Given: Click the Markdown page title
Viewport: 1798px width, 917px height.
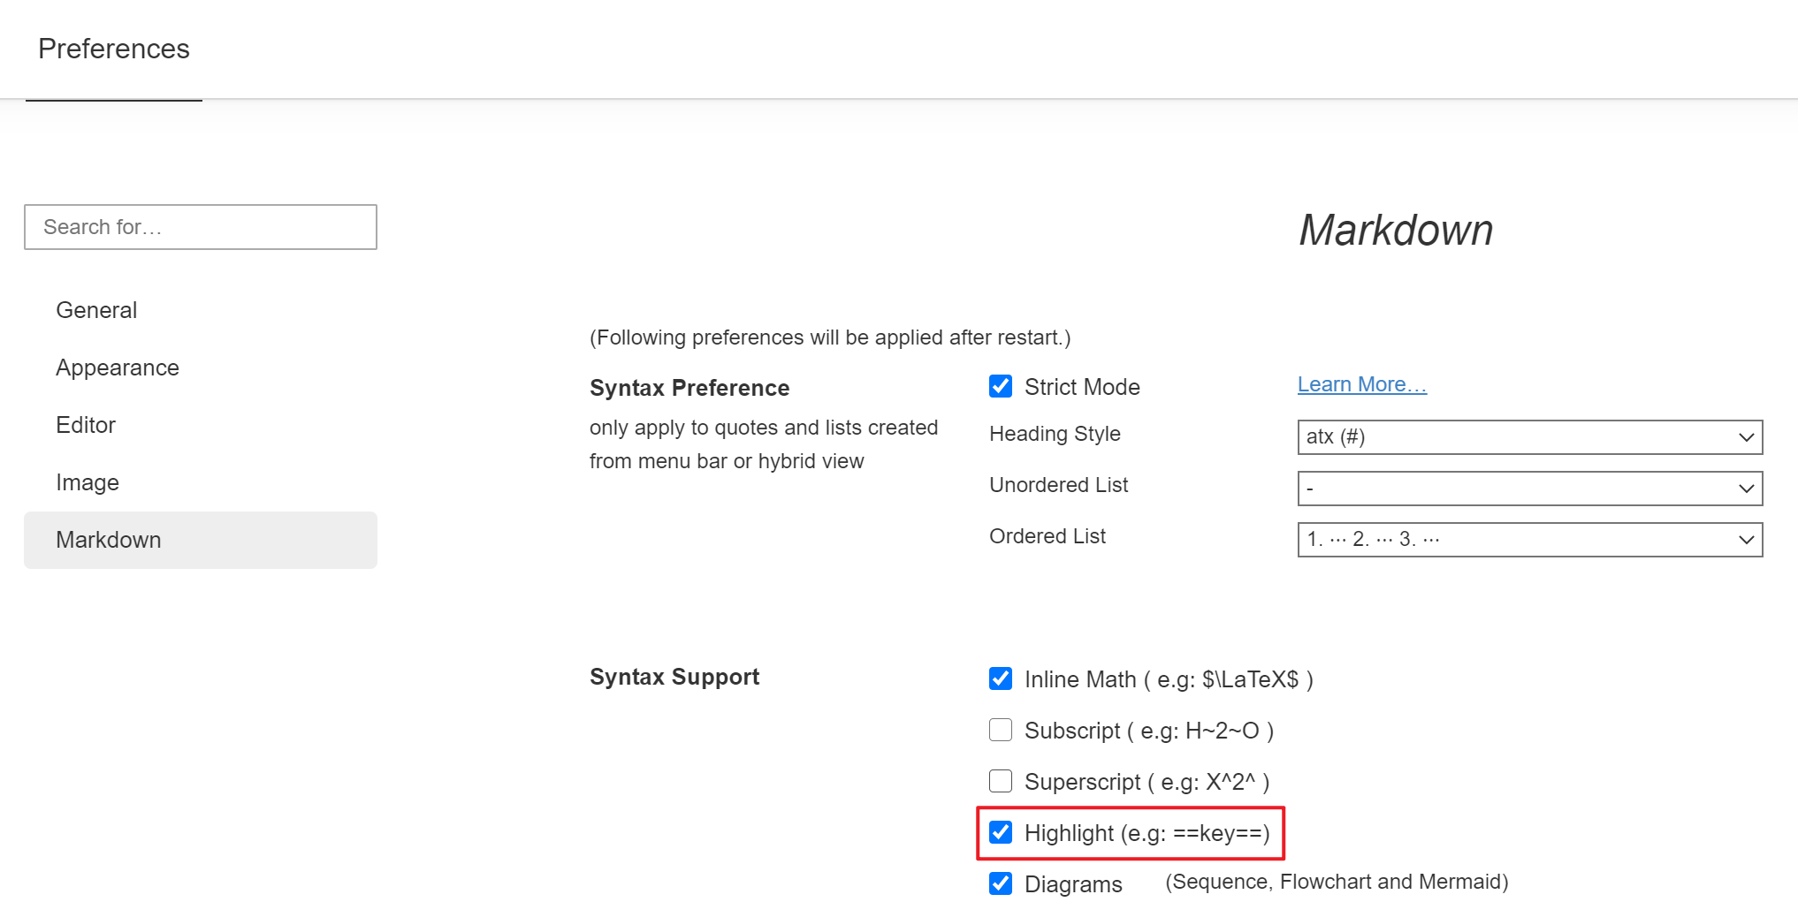Looking at the screenshot, I should pos(1396,231).
